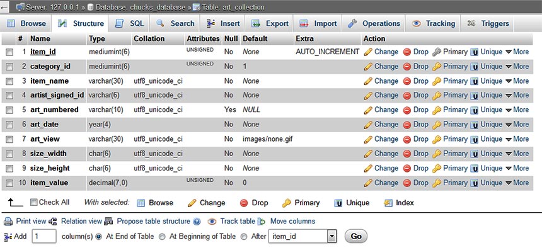Open the Export tab
542x248 pixels.
270,23
